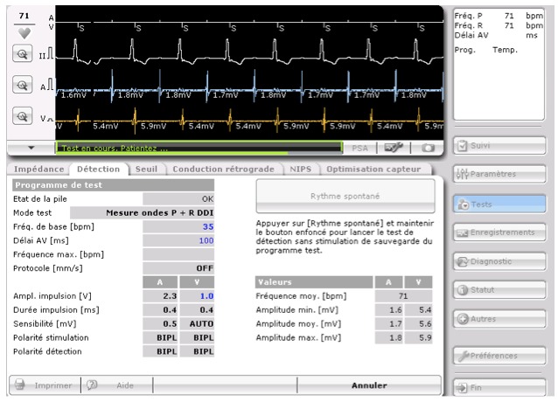
Task: Click the zoom icon for ECG lead II
Action: tap(24, 55)
